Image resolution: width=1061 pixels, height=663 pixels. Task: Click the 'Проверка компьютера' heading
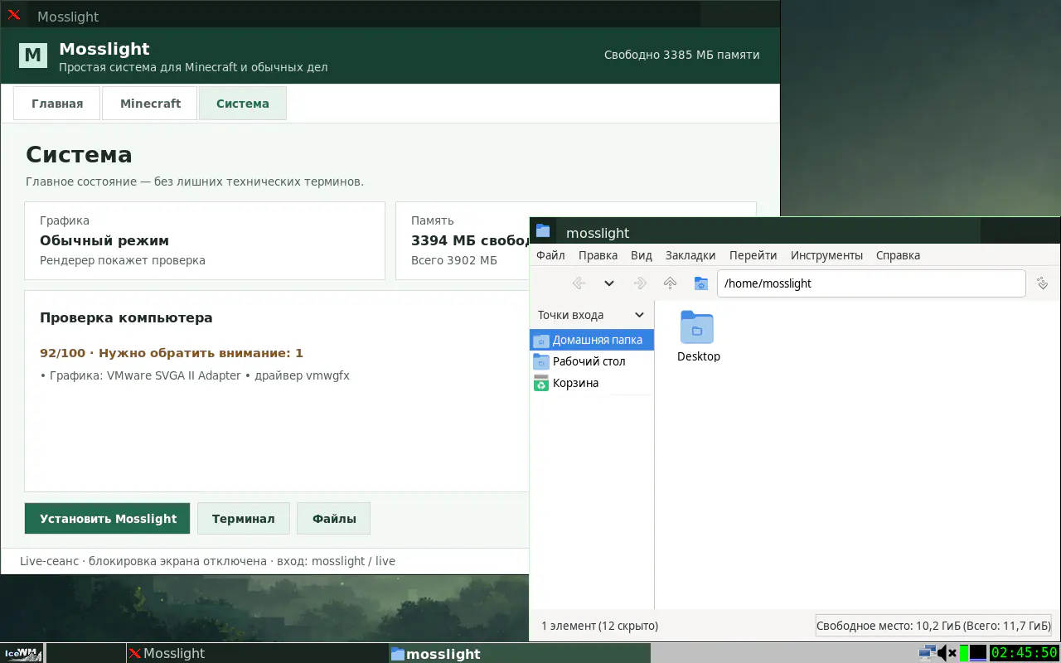pos(126,317)
